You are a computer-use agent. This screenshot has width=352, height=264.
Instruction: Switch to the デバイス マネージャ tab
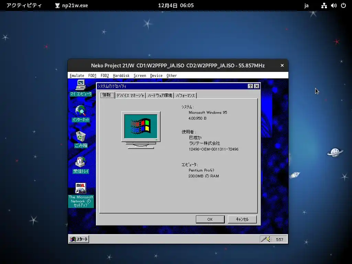point(130,96)
